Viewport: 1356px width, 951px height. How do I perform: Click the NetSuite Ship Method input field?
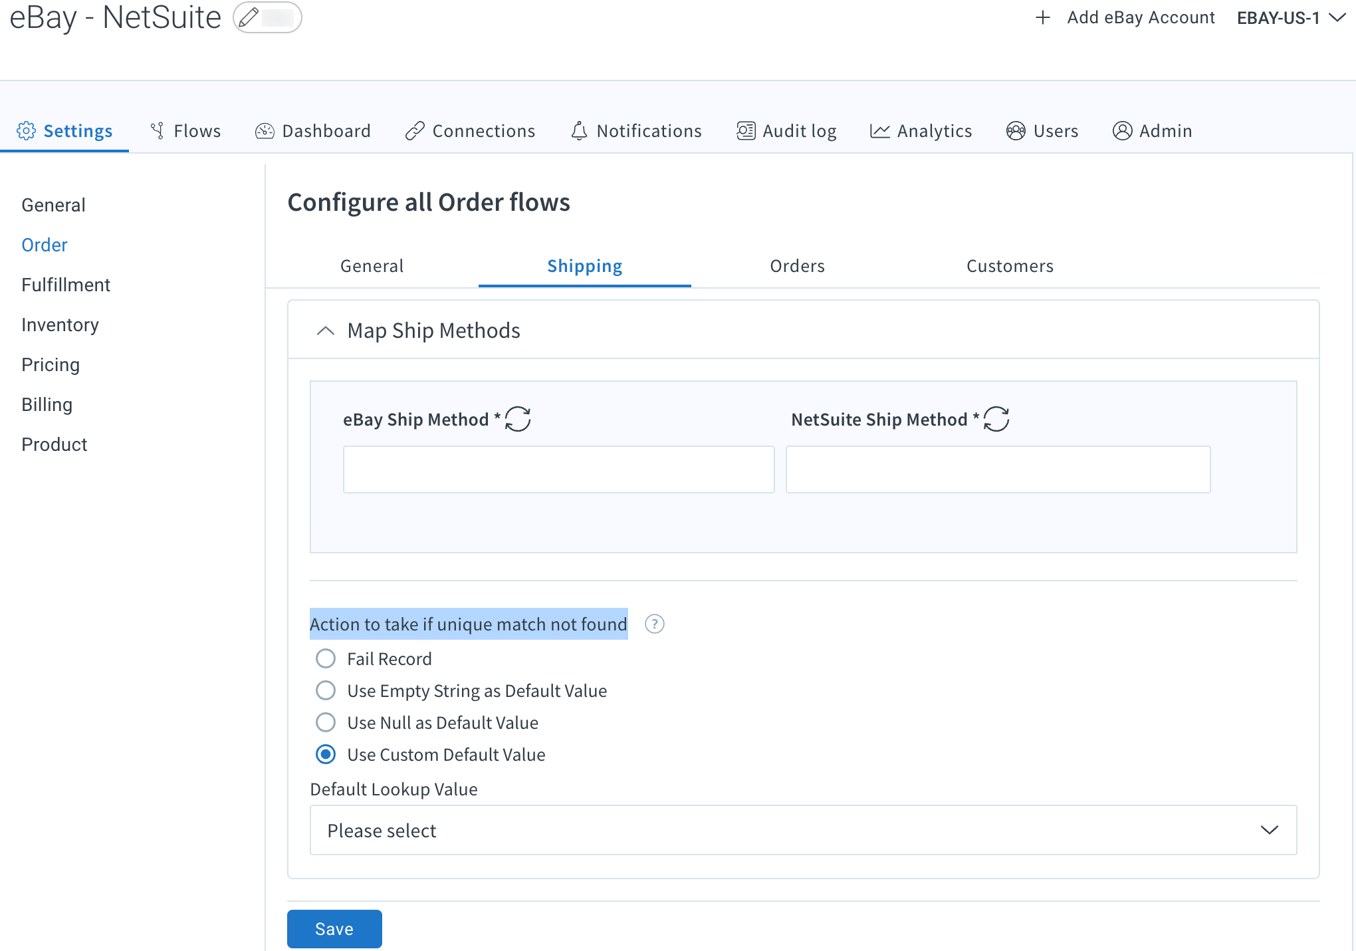tap(998, 470)
